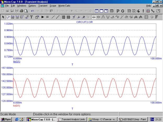Open the Scope menu
This screenshot has width=163, height=122.
[53, 5]
